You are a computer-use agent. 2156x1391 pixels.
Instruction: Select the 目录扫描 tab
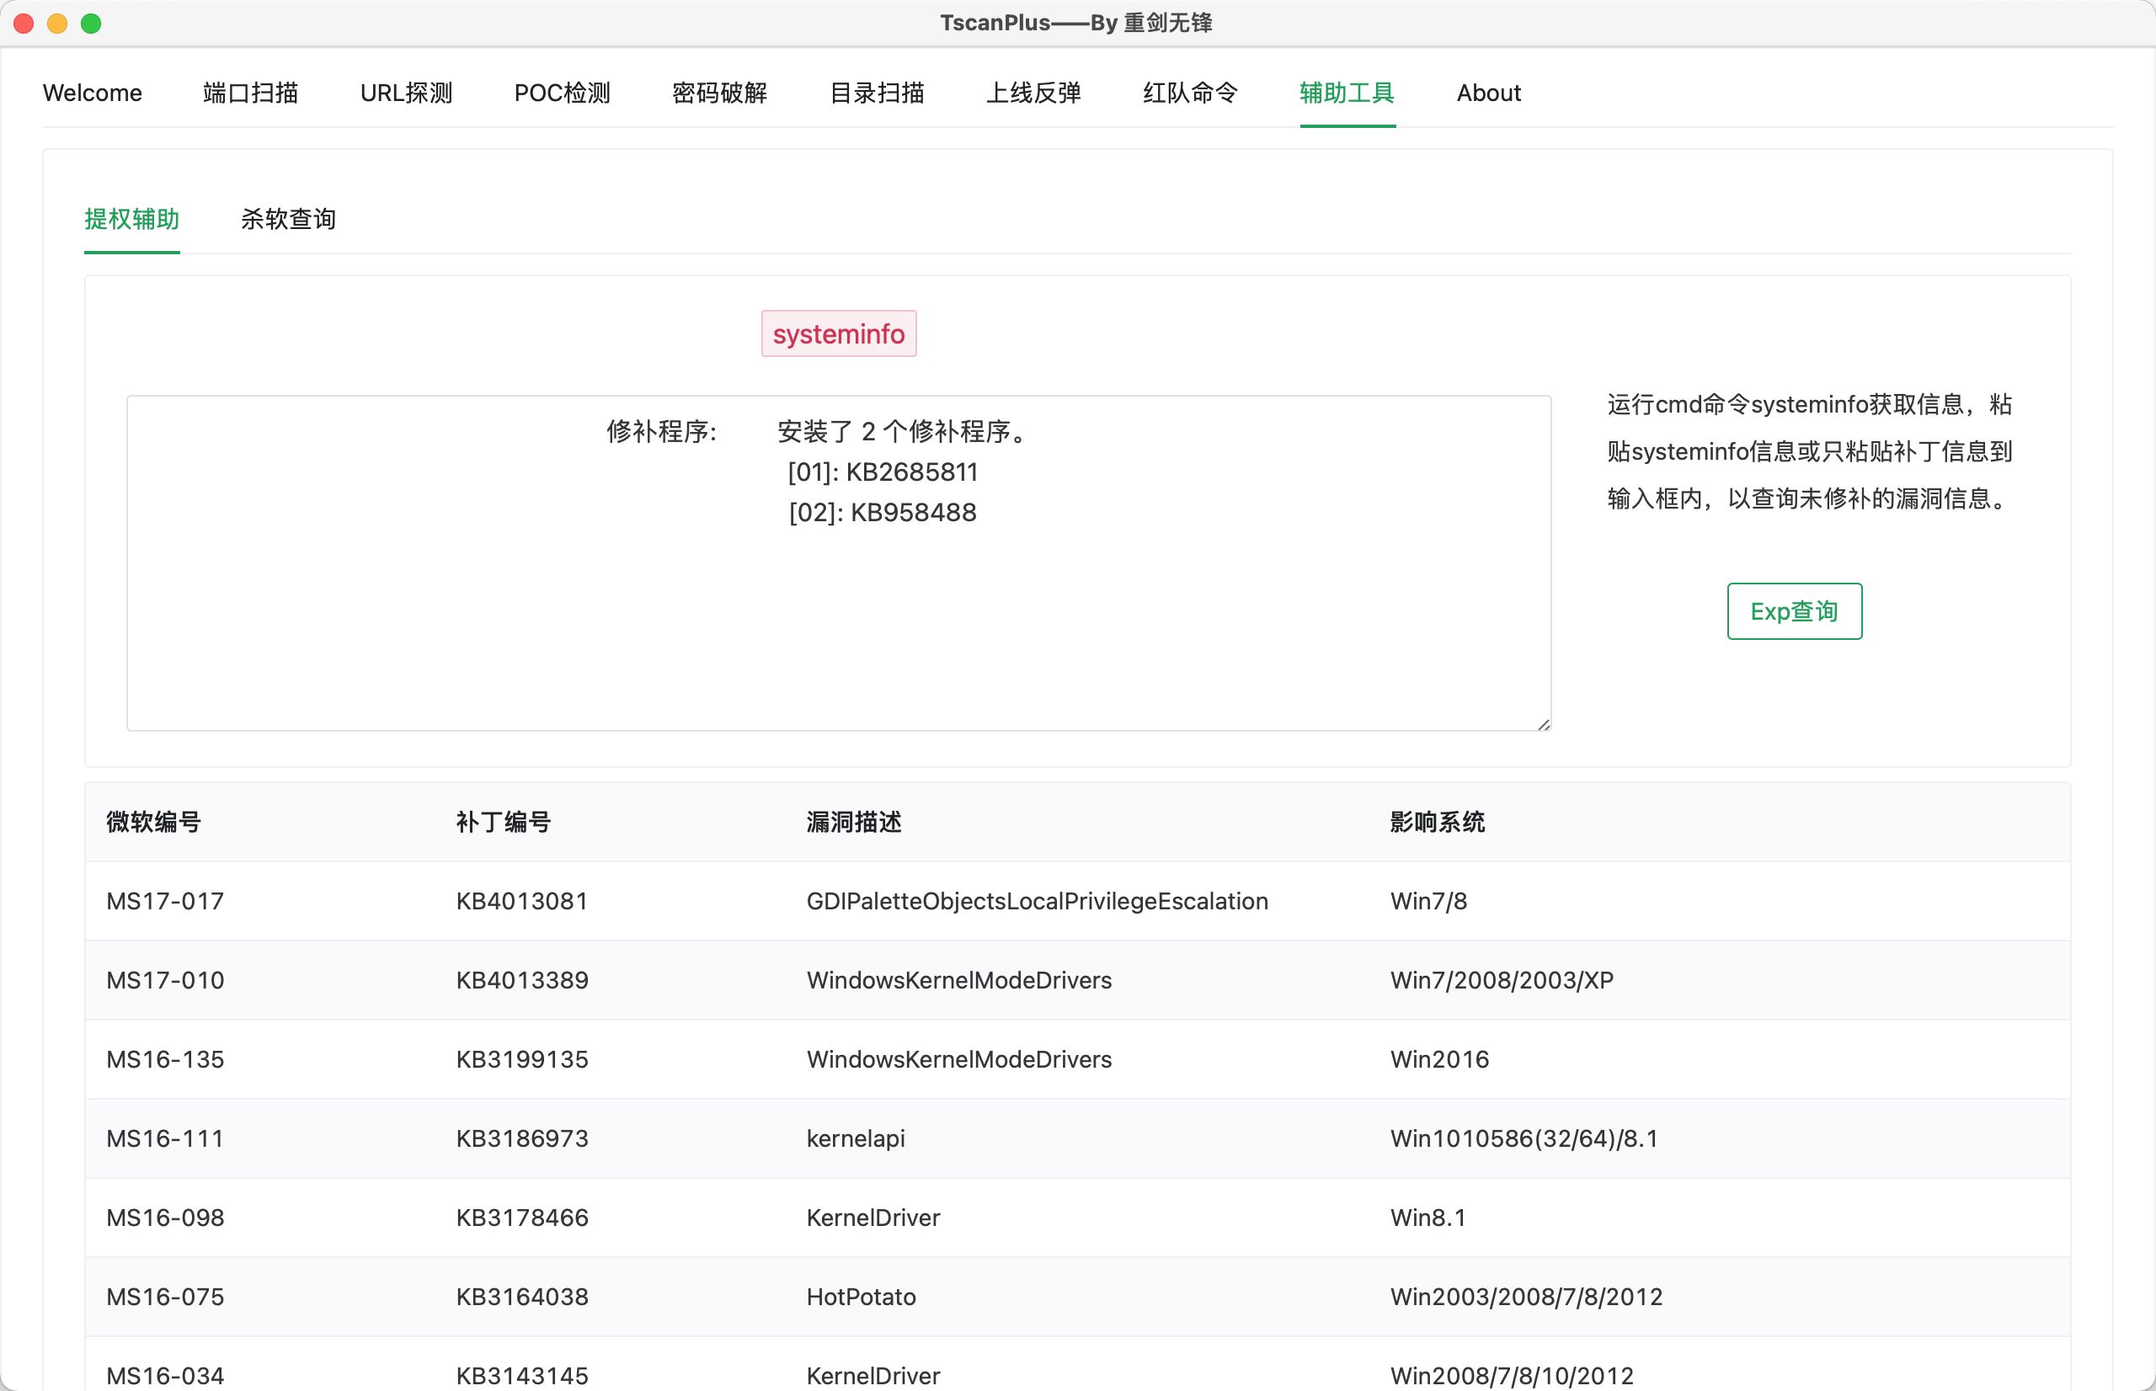click(876, 93)
